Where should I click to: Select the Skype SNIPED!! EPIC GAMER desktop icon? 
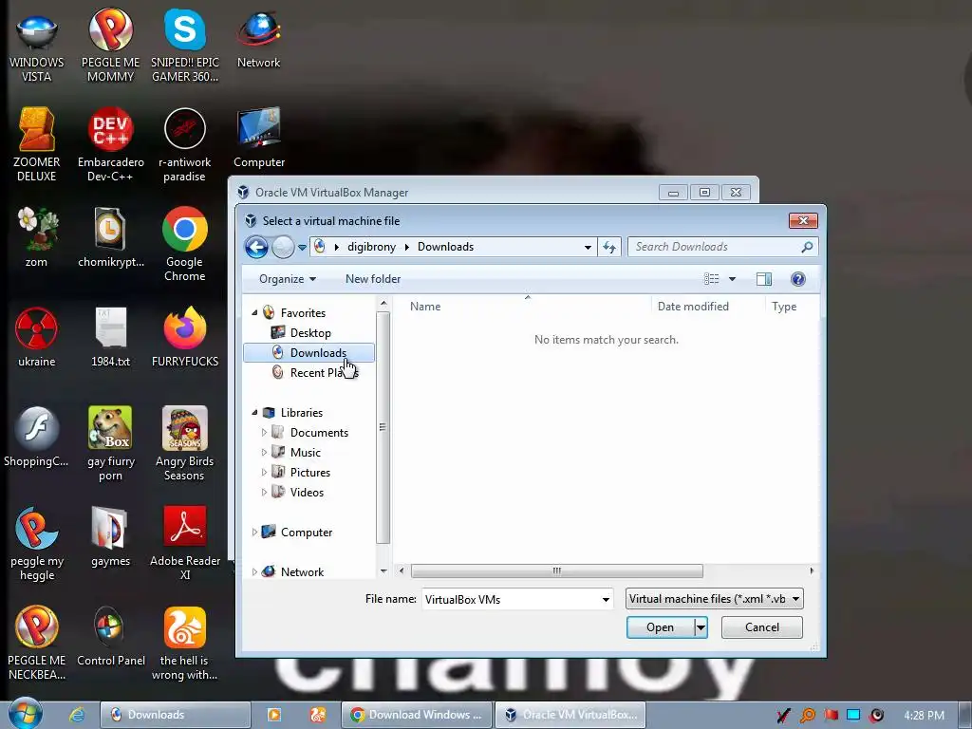[x=185, y=46]
